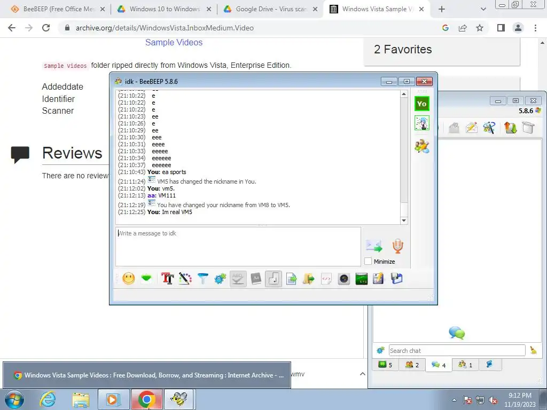Click the blue floppy disks save icon
547x410 pixels.
(397, 279)
